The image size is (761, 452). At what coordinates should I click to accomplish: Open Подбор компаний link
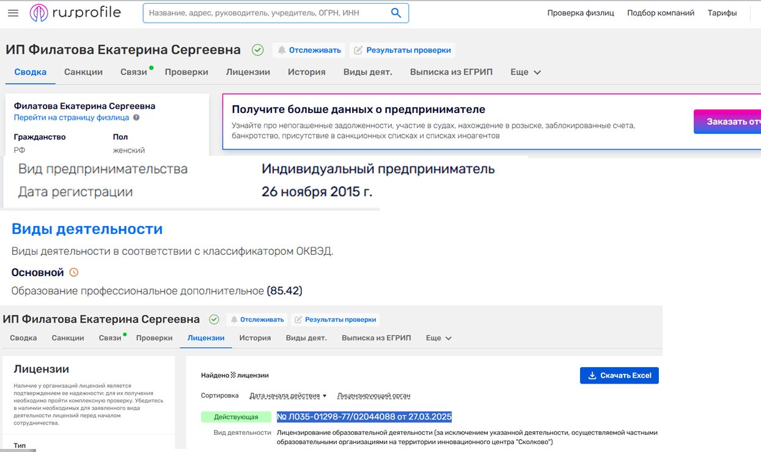(661, 13)
